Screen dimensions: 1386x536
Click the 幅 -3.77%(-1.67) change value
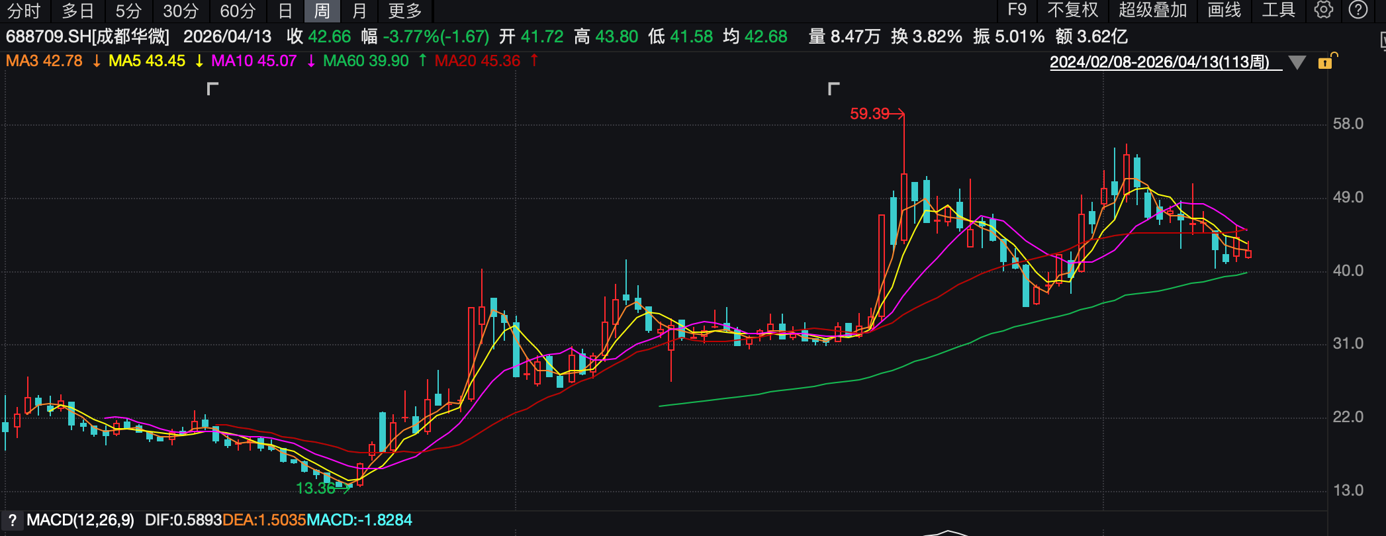coord(425,36)
